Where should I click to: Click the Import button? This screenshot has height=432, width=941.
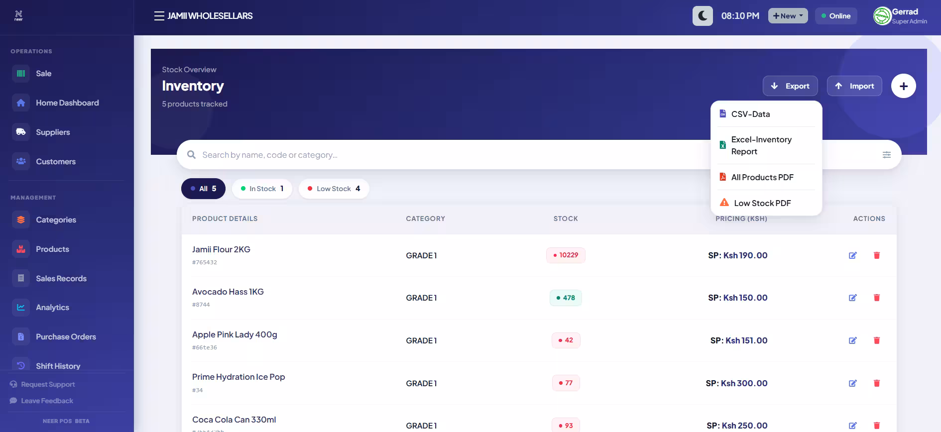[854, 86]
